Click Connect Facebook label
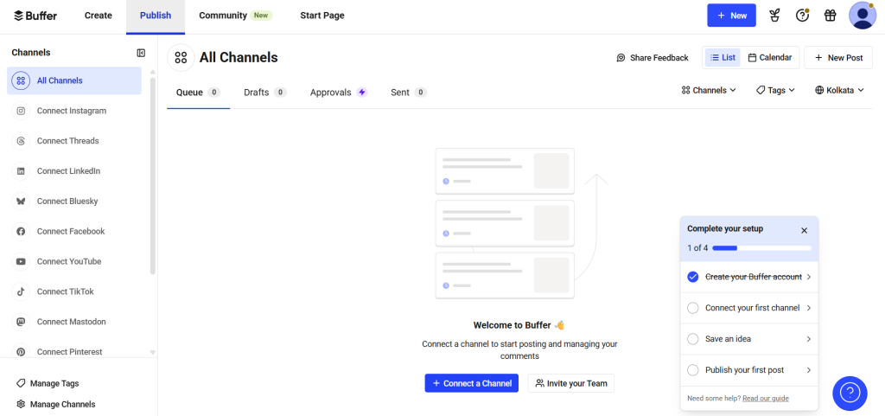 tap(71, 232)
